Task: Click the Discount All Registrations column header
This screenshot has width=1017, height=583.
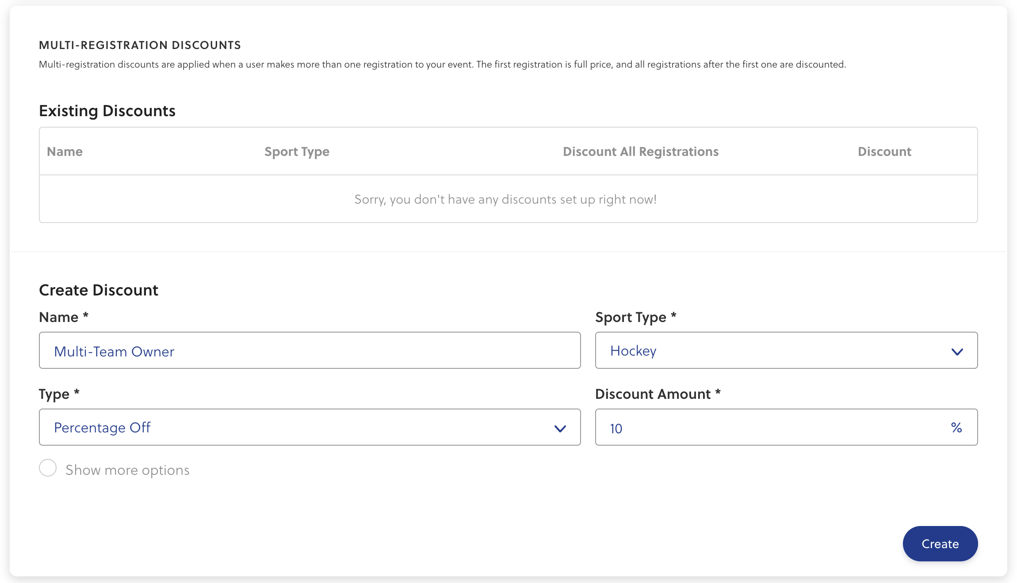Action: 640,151
